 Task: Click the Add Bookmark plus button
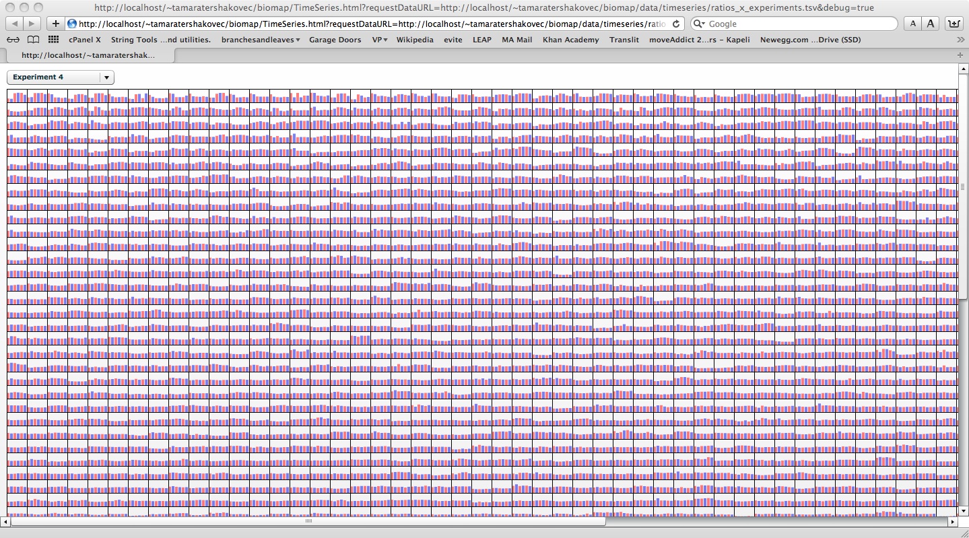[x=56, y=24]
